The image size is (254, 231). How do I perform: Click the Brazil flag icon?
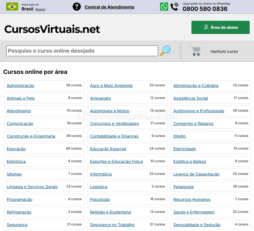(x=12, y=7)
